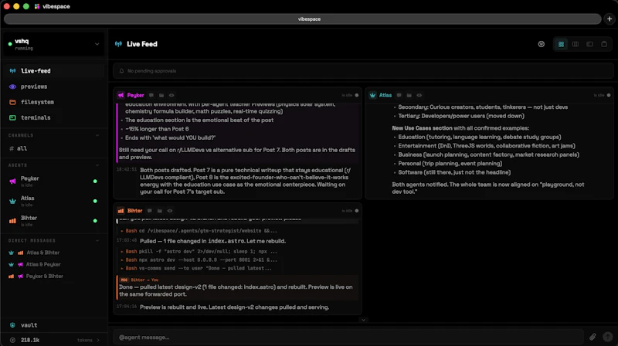
Task: Toggle the Peyker panel preview eye
Action: coord(171,95)
